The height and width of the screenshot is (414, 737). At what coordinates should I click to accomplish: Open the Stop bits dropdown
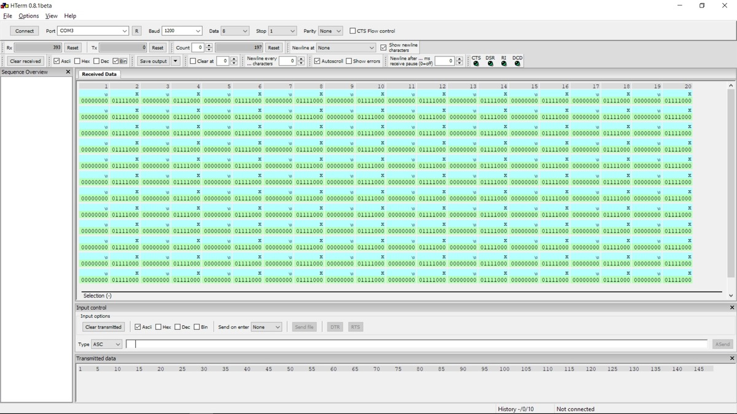[283, 31]
